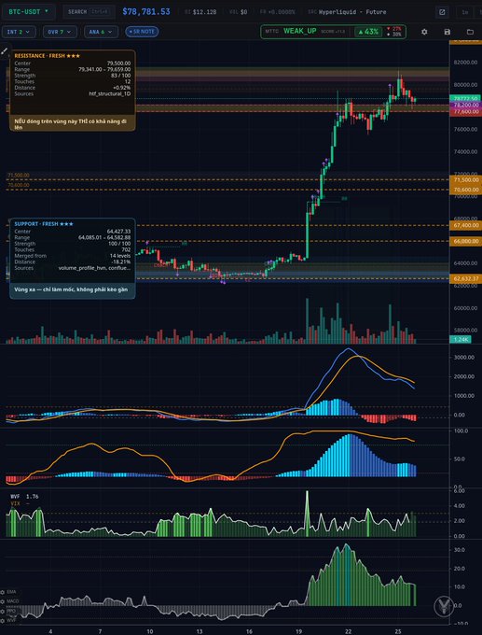The height and width of the screenshot is (635, 482).
Task: Click support Touches value 702
Action: click(126, 249)
